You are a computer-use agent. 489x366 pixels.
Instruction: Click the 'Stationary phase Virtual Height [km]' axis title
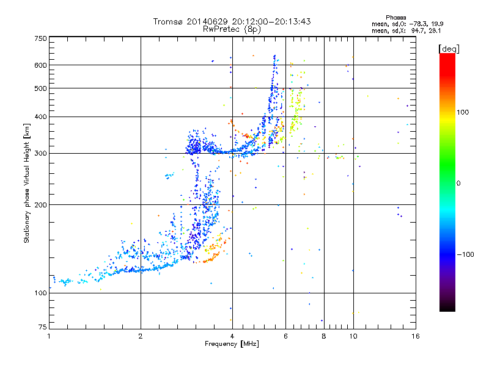tap(27, 183)
